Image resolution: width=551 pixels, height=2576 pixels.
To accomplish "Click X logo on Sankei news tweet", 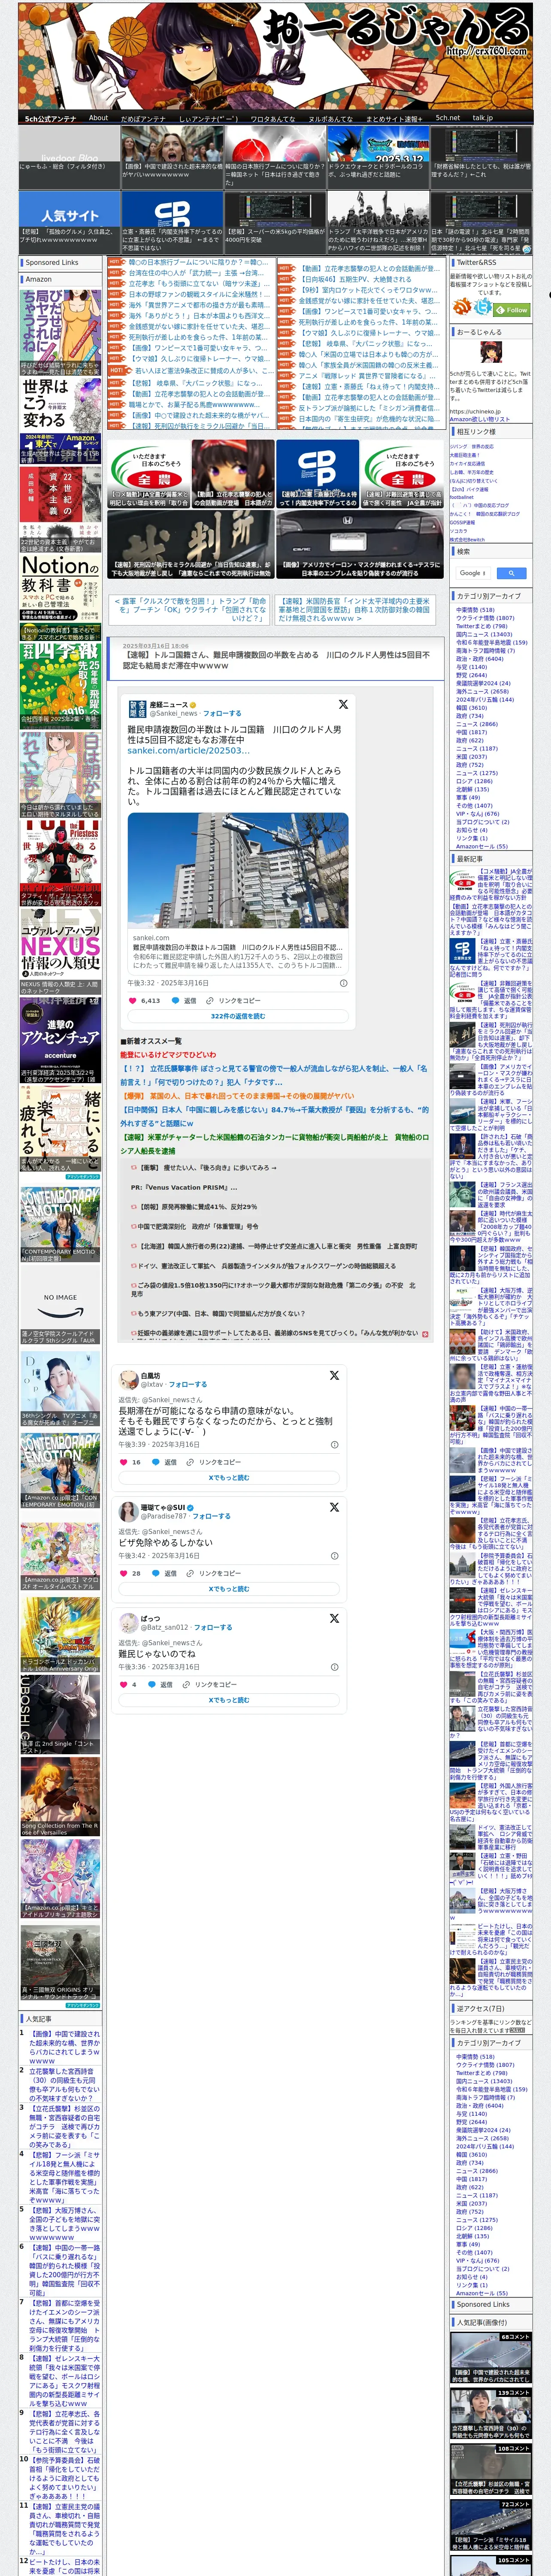I will click(x=343, y=704).
